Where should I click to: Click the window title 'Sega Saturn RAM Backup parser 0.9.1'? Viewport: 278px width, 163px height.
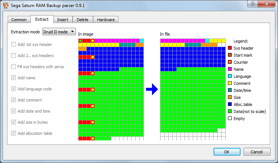tap(48, 6)
